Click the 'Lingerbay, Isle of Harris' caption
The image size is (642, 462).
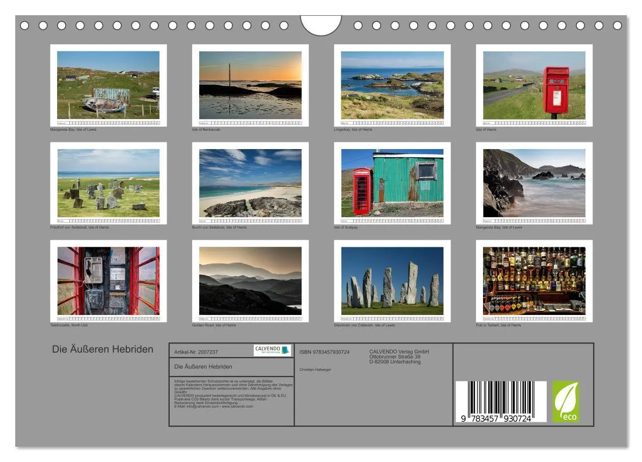(x=353, y=130)
